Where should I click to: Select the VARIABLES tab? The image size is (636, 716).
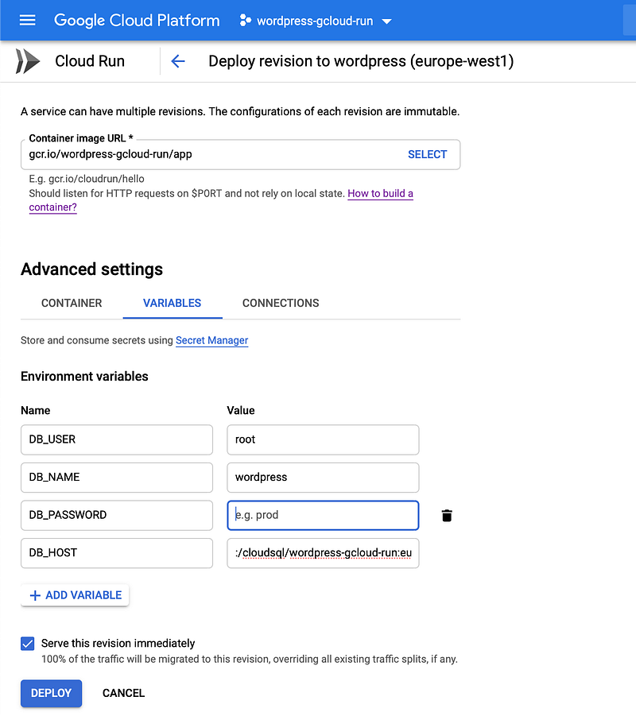click(173, 304)
